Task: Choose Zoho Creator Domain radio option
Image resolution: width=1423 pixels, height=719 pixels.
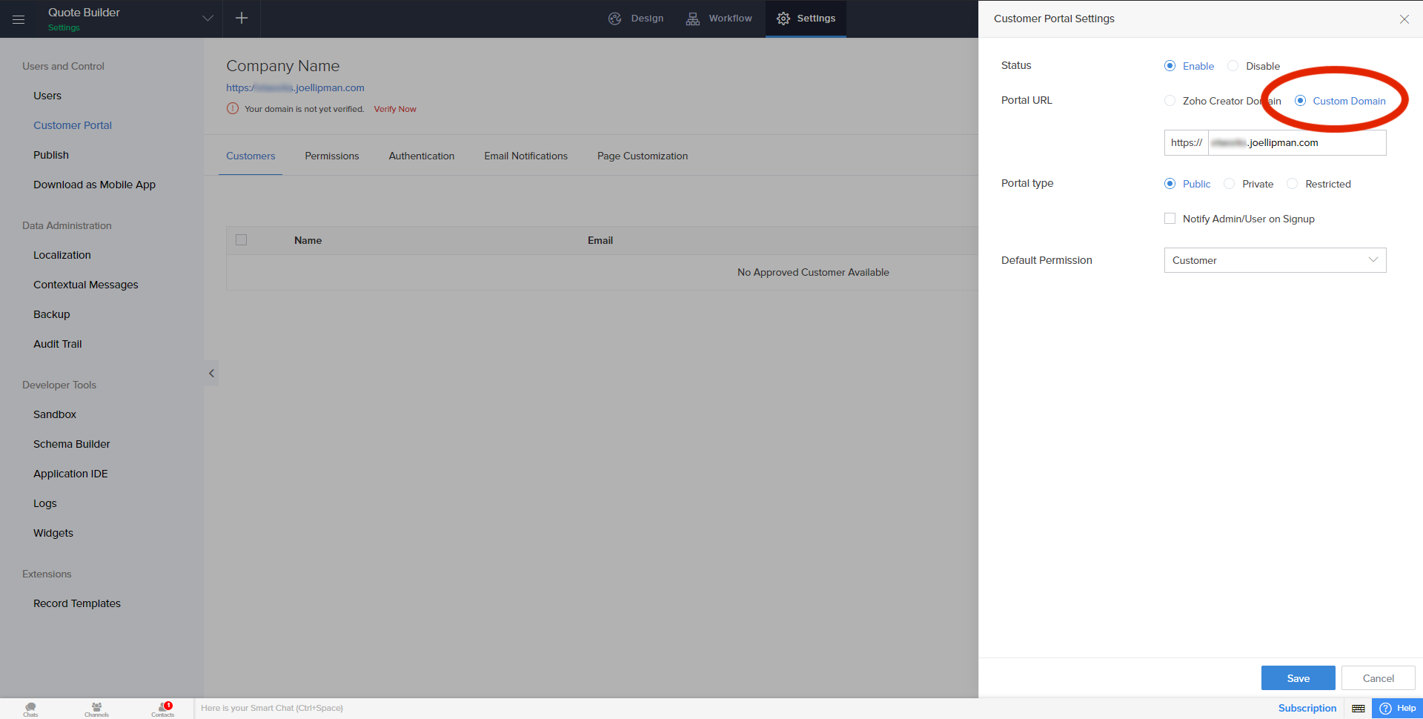Action: click(x=1170, y=101)
